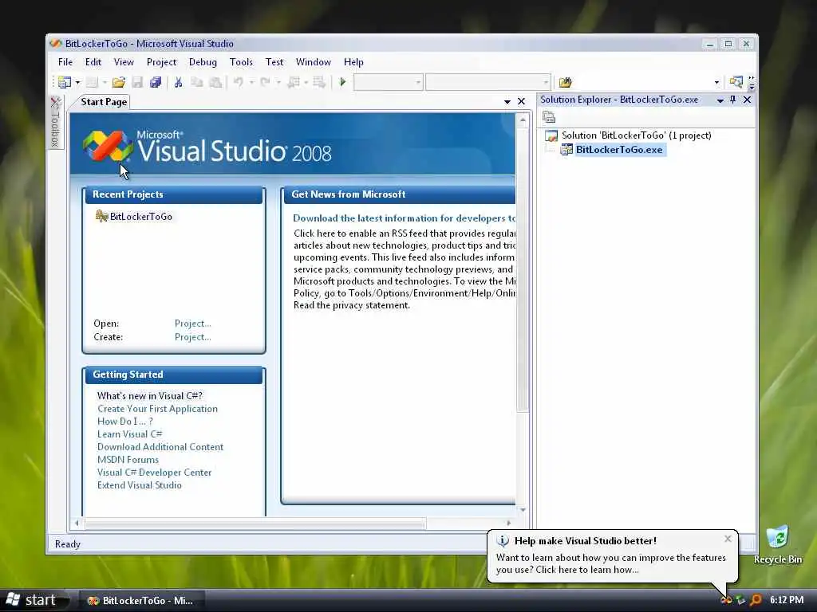
Task: Click the Redo arrow icon
Action: 265,82
